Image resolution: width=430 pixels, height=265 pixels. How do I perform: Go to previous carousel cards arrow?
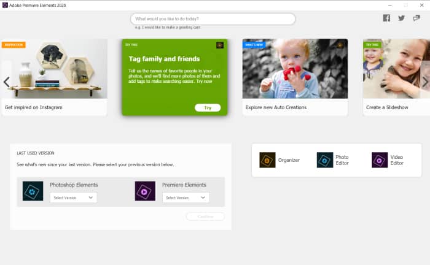point(7,82)
